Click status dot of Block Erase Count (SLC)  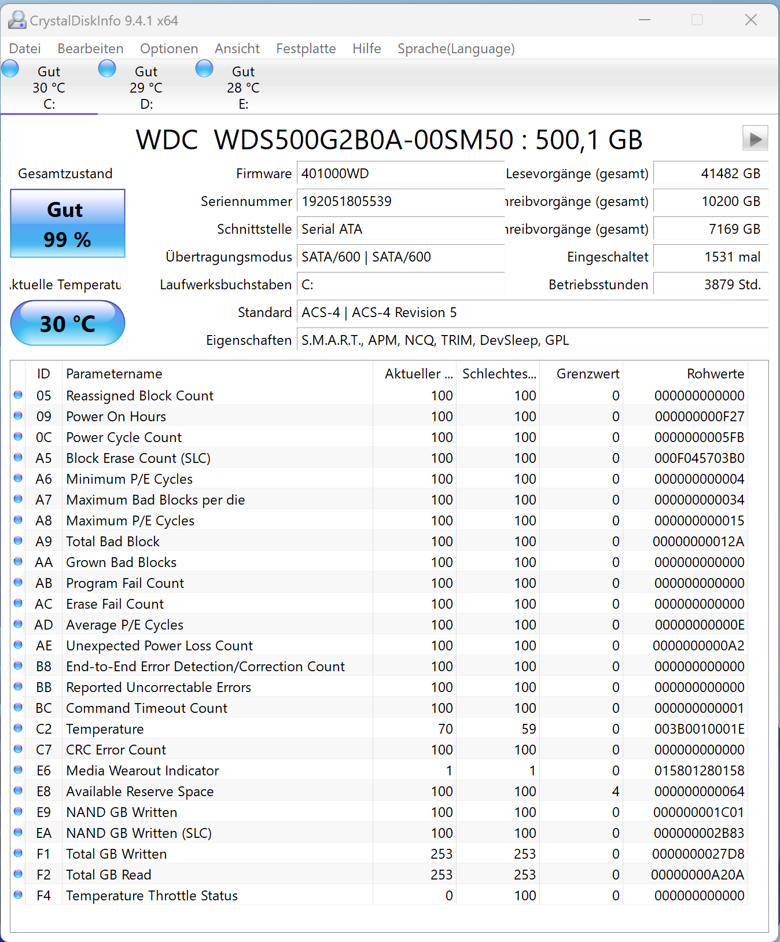(x=18, y=457)
